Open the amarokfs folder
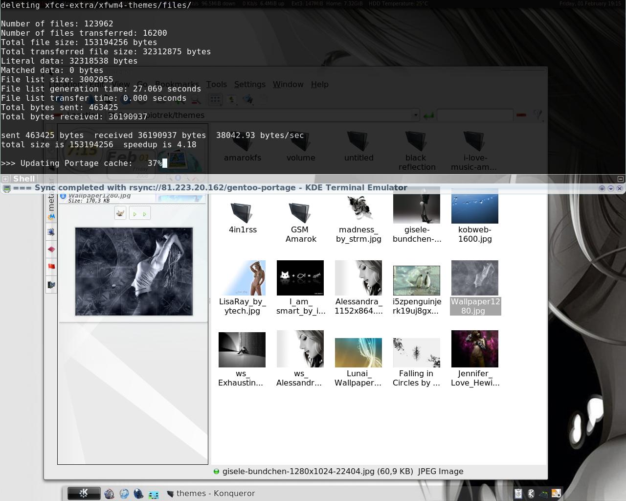626x501 pixels. point(243,147)
